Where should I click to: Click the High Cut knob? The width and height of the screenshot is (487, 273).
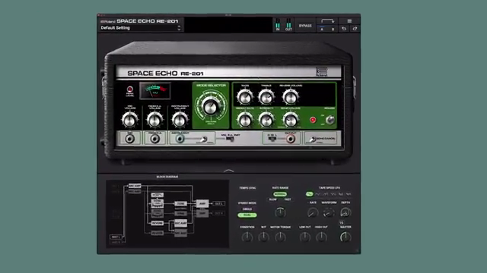(x=321, y=237)
